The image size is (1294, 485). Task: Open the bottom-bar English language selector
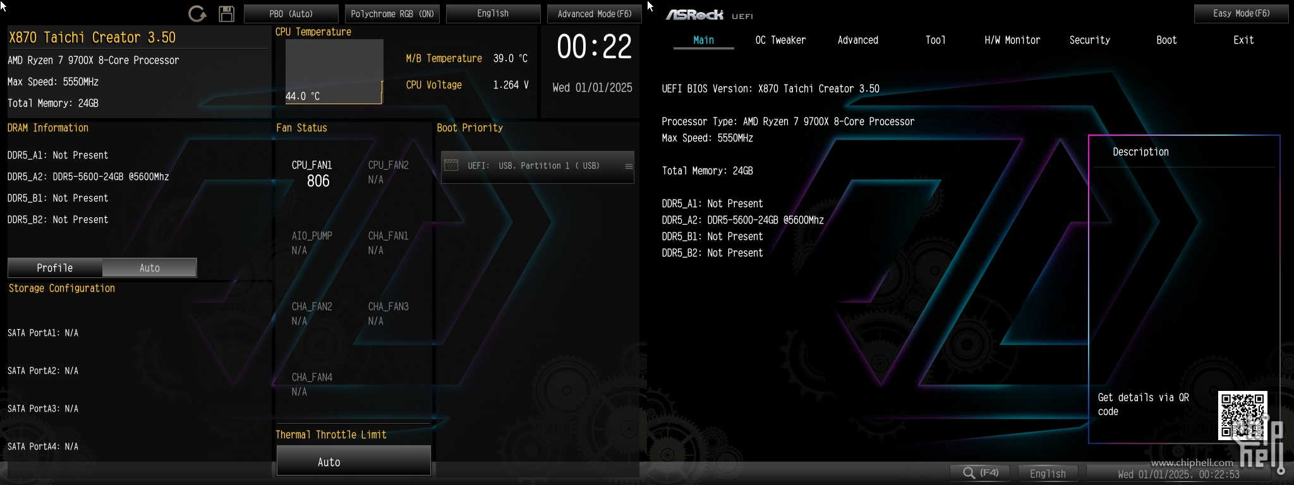pos(1048,474)
